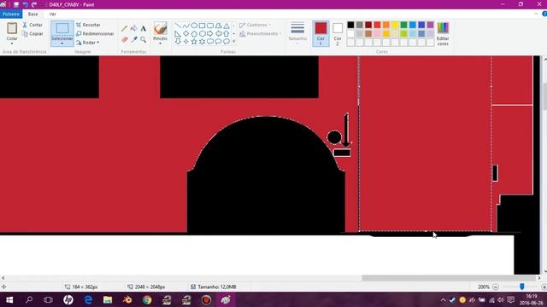Click the zoom in plus button
The height and width of the screenshot is (307, 547).
544,287
